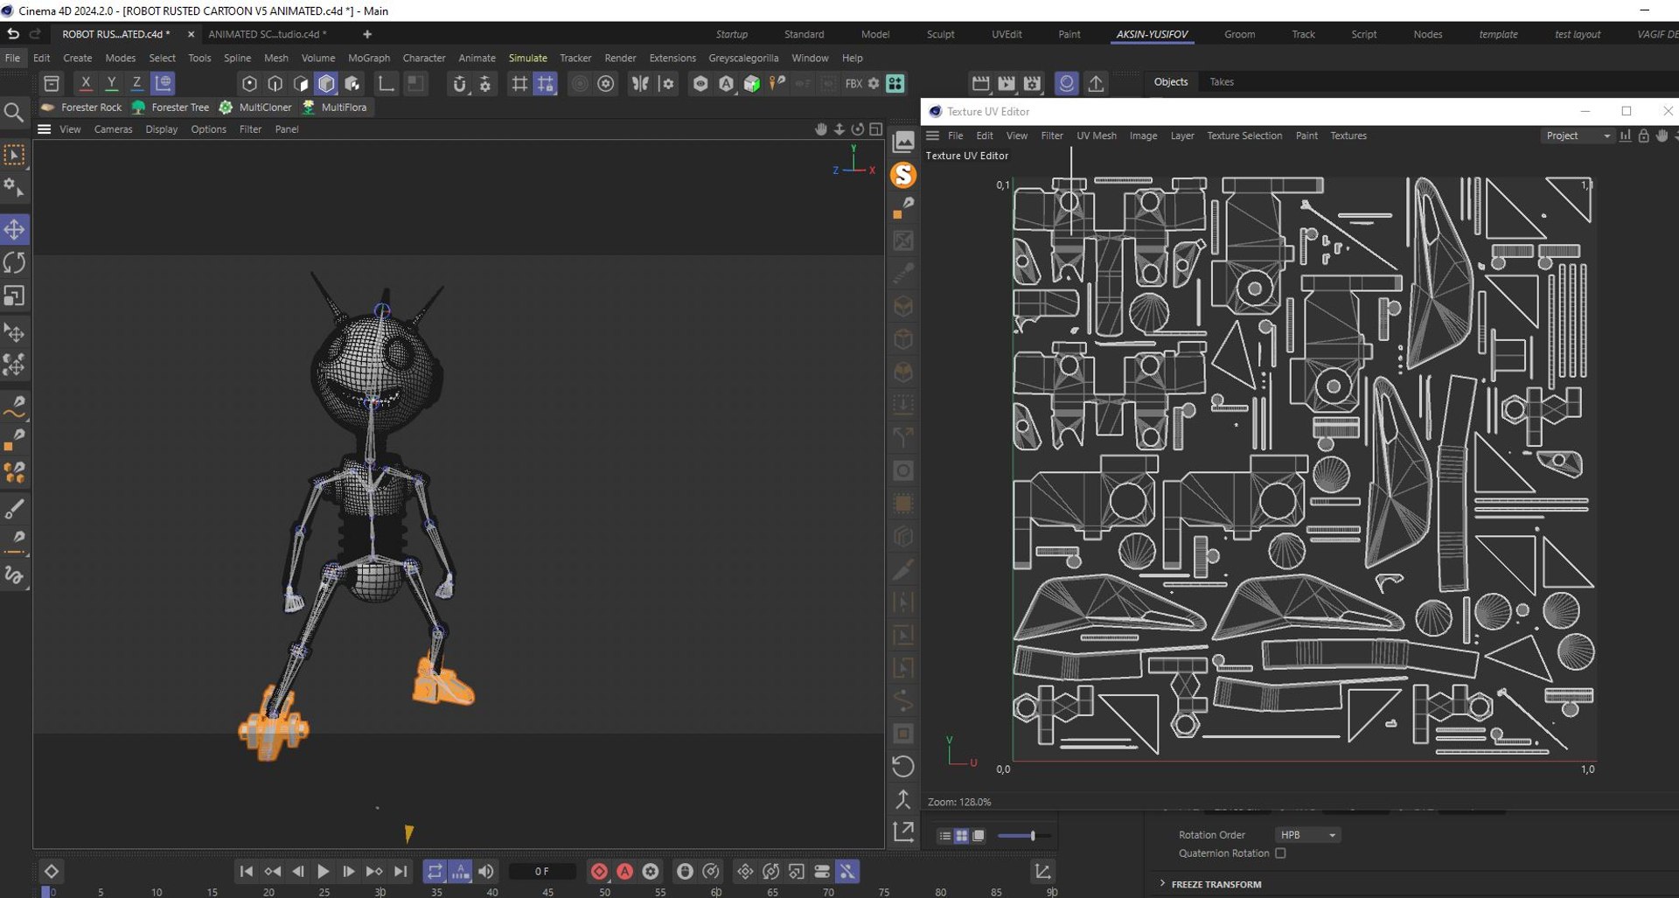Click the current frame field showing 0 F

click(542, 872)
